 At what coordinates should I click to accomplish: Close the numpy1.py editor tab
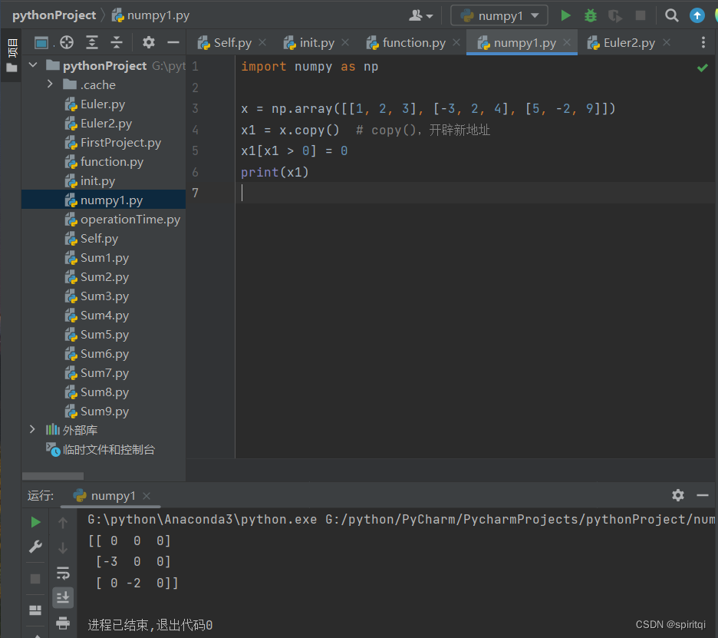pyautogui.click(x=567, y=42)
